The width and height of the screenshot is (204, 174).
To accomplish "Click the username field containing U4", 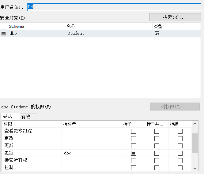I will coord(114,7).
